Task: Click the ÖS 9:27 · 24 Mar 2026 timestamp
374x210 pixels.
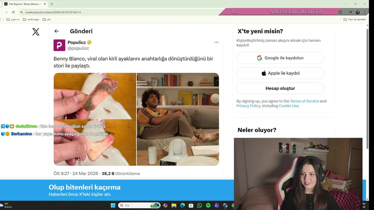Action: (76, 174)
